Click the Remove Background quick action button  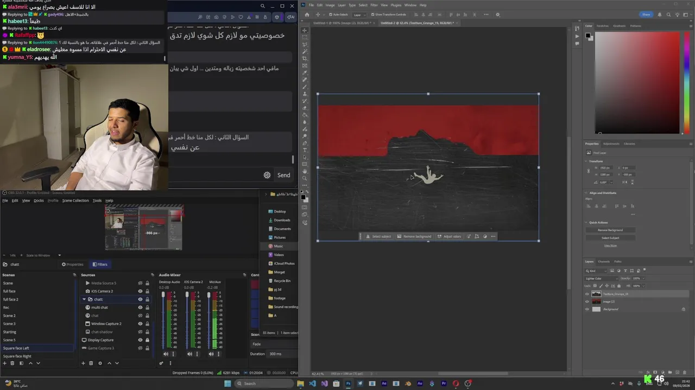click(610, 230)
